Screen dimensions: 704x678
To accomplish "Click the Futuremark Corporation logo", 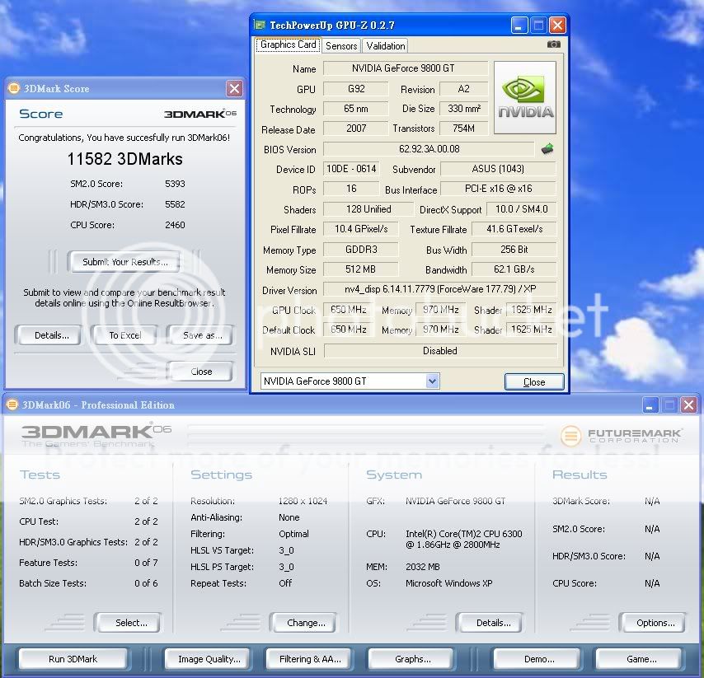I will (622, 436).
